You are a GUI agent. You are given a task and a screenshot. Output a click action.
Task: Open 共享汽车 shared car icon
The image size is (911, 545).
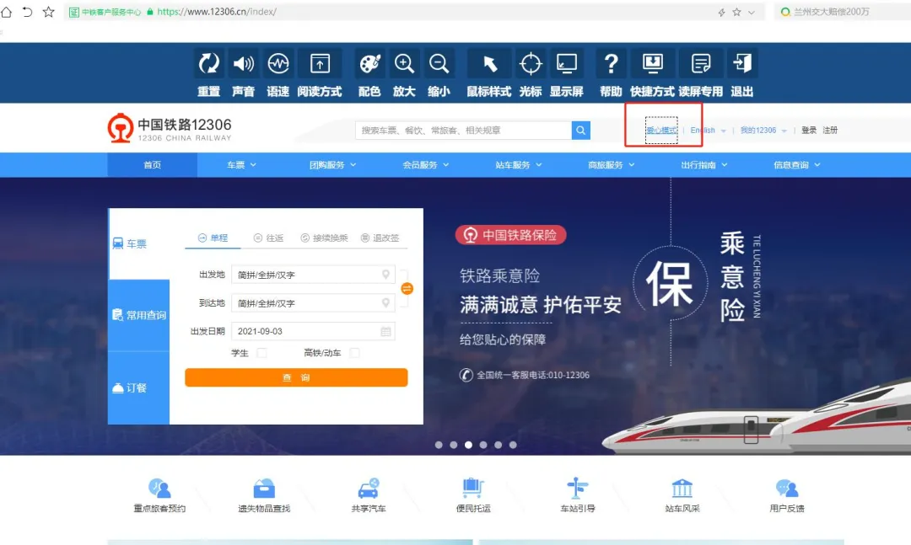[369, 488]
